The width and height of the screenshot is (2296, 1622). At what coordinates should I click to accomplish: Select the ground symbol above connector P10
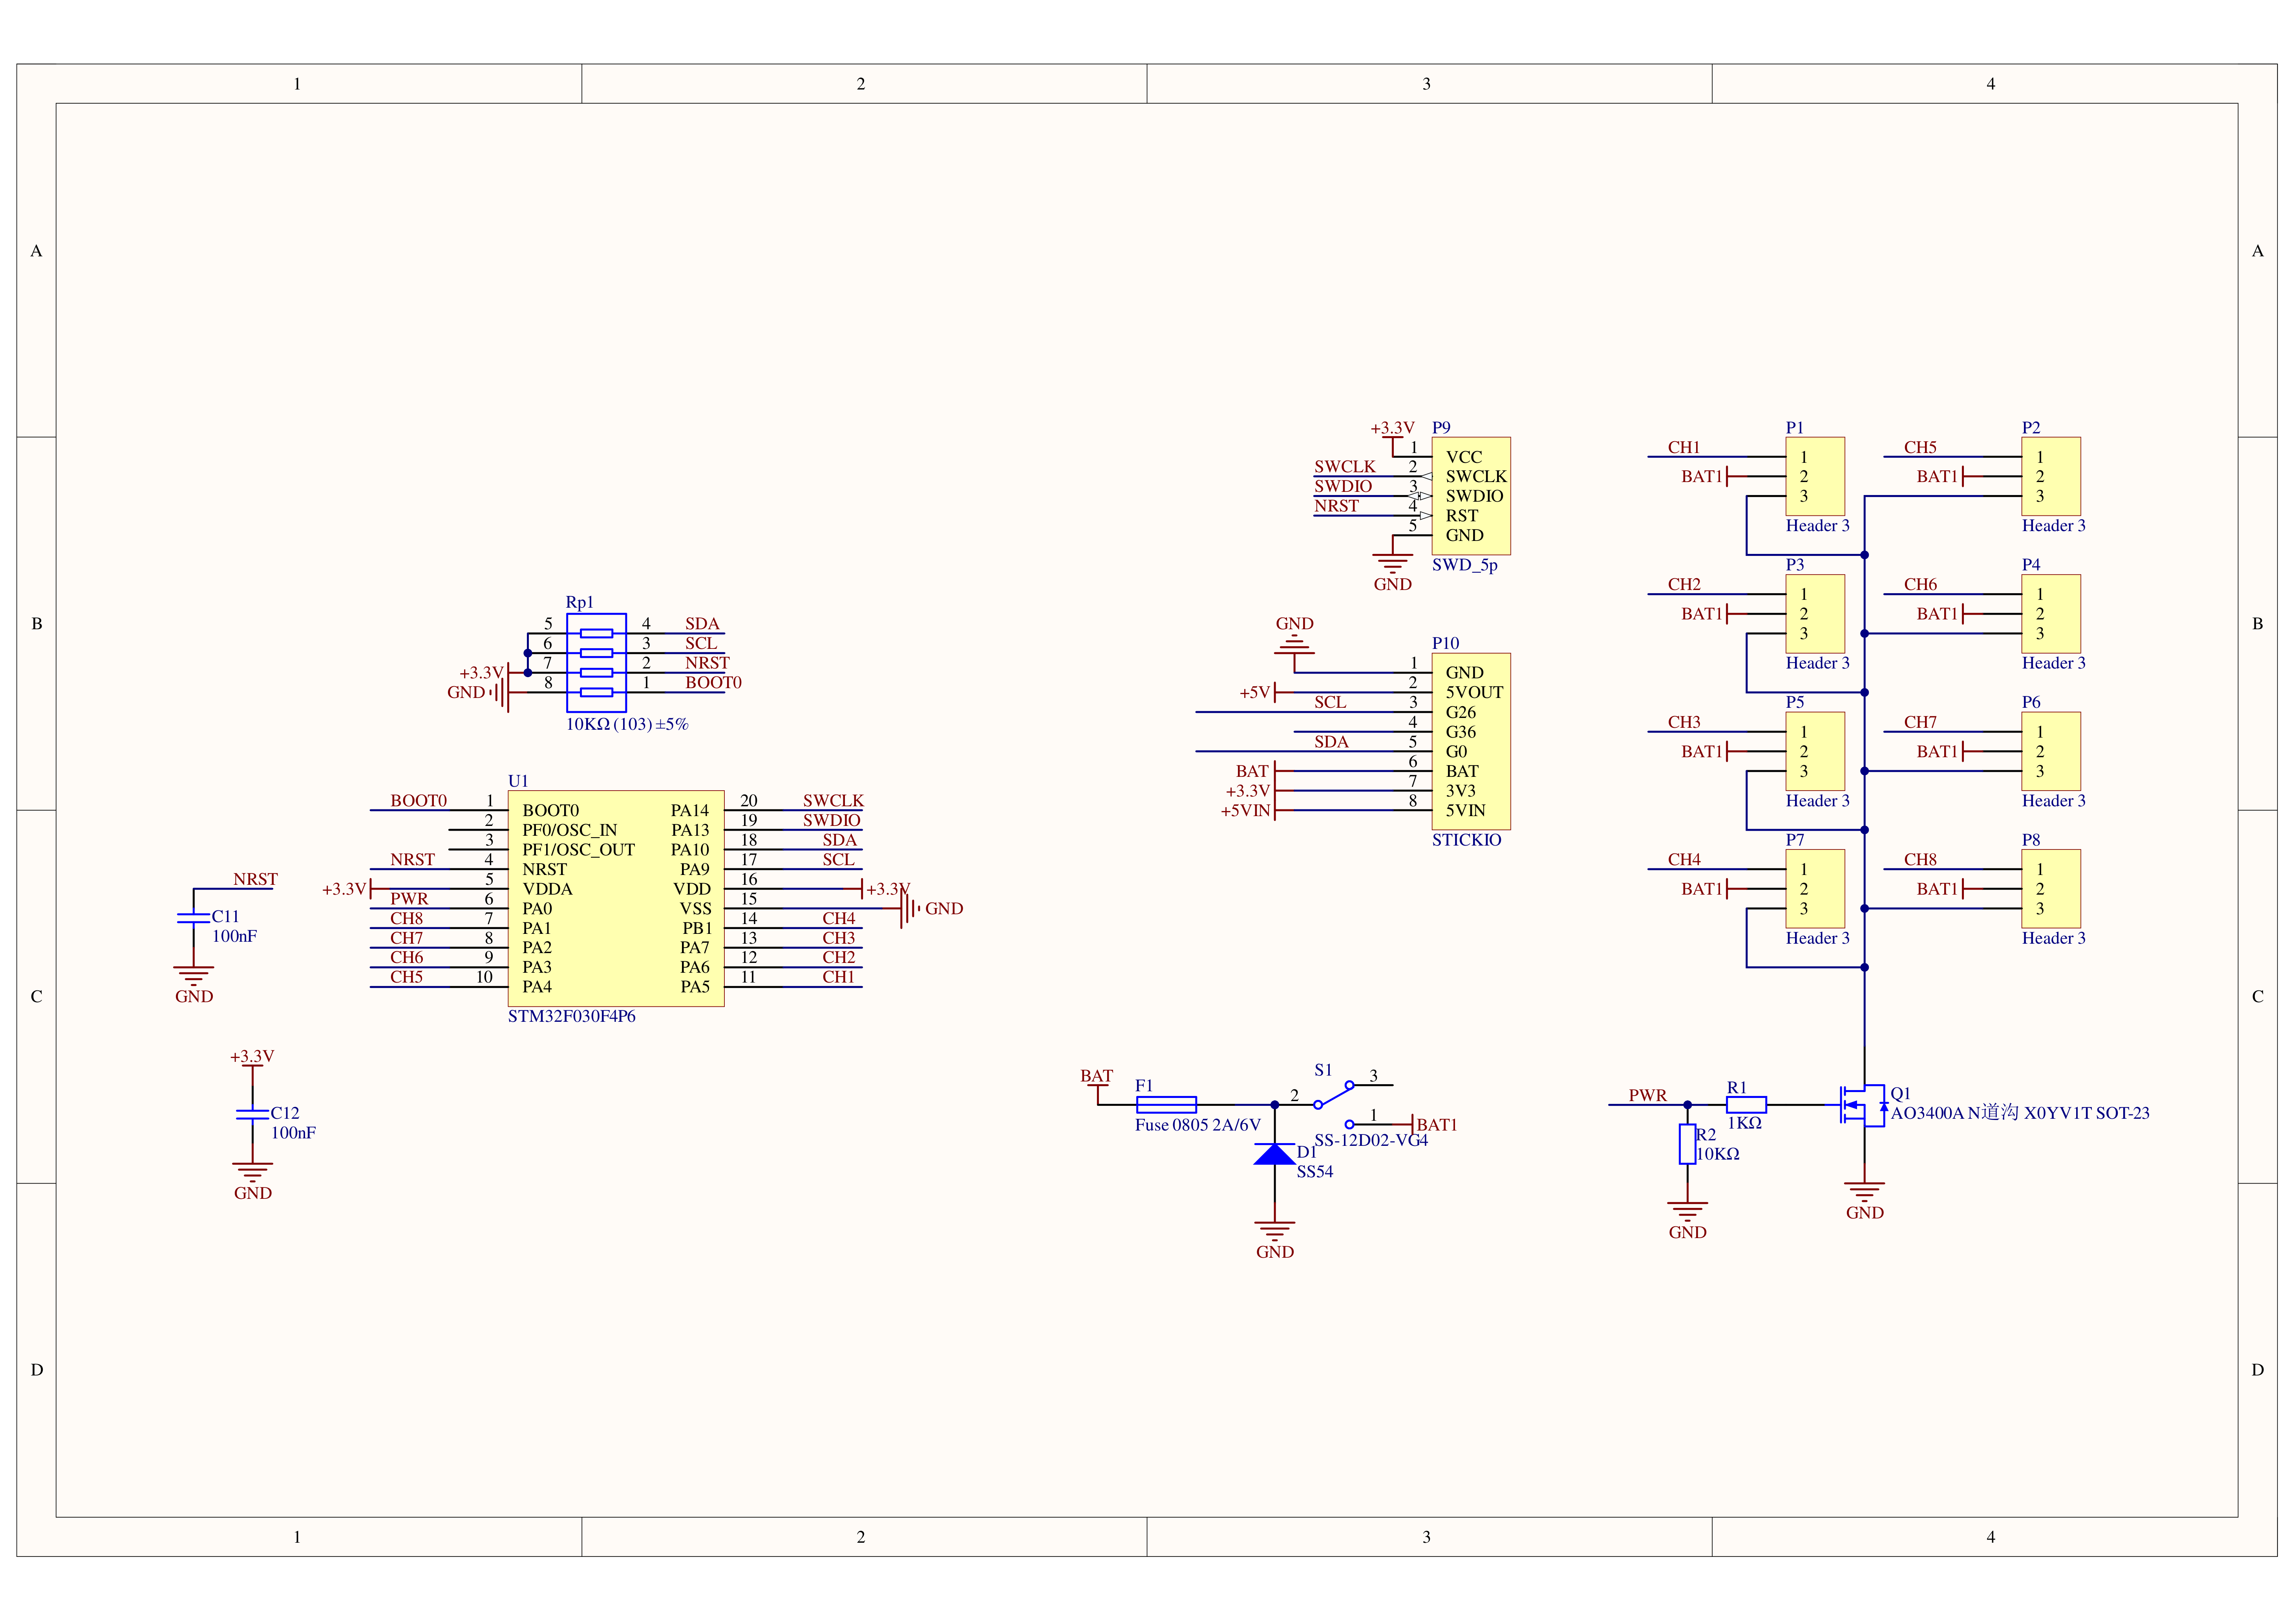coord(1294,644)
